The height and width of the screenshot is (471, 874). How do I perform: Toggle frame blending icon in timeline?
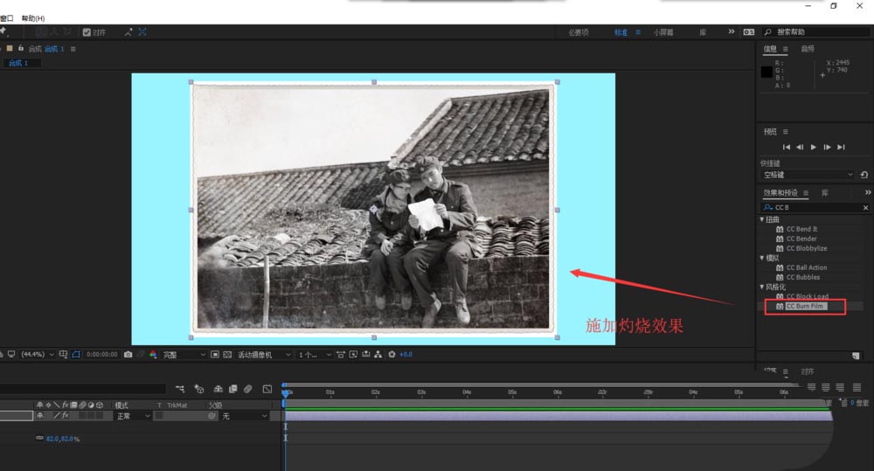(233, 389)
